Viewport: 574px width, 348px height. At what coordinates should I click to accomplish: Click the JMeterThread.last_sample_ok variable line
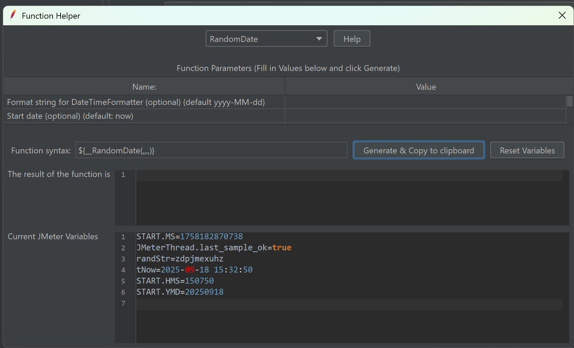(x=214, y=248)
